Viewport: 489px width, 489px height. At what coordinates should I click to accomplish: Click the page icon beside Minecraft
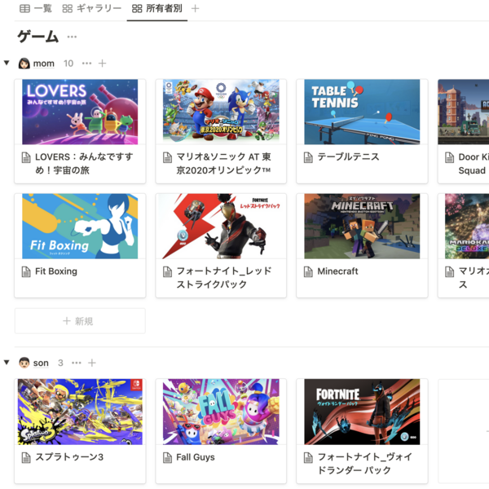click(308, 272)
